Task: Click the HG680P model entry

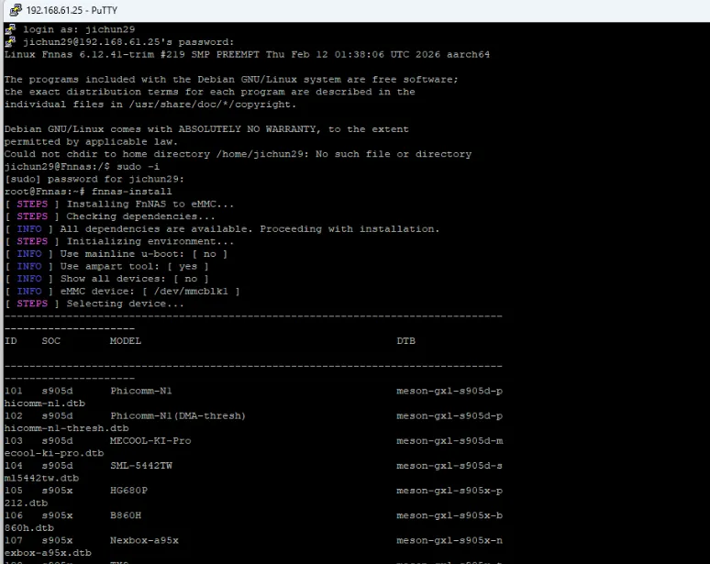Action: tap(128, 491)
